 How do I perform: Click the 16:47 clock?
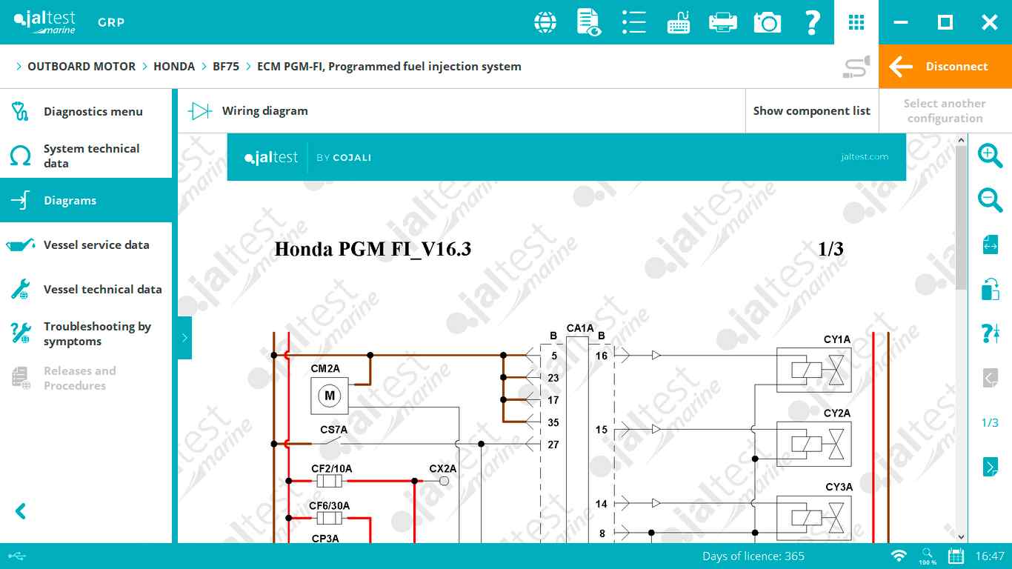click(990, 556)
